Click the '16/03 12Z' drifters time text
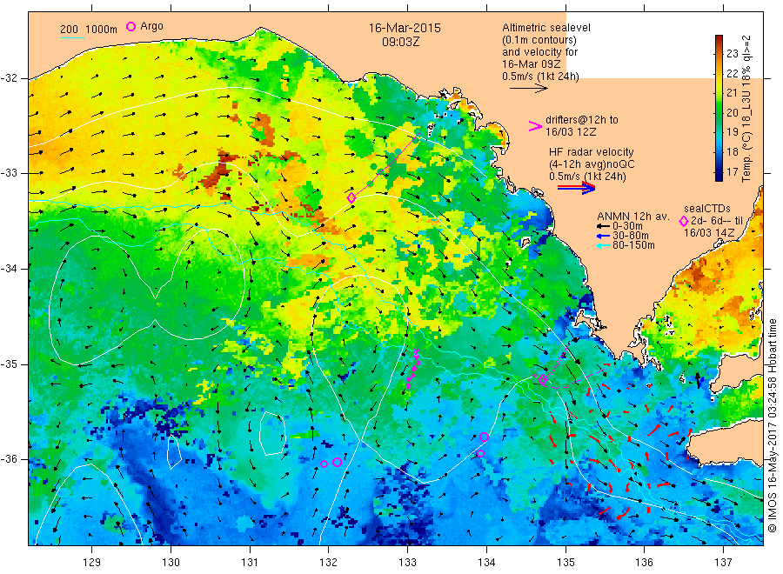The image size is (783, 574). click(x=571, y=132)
